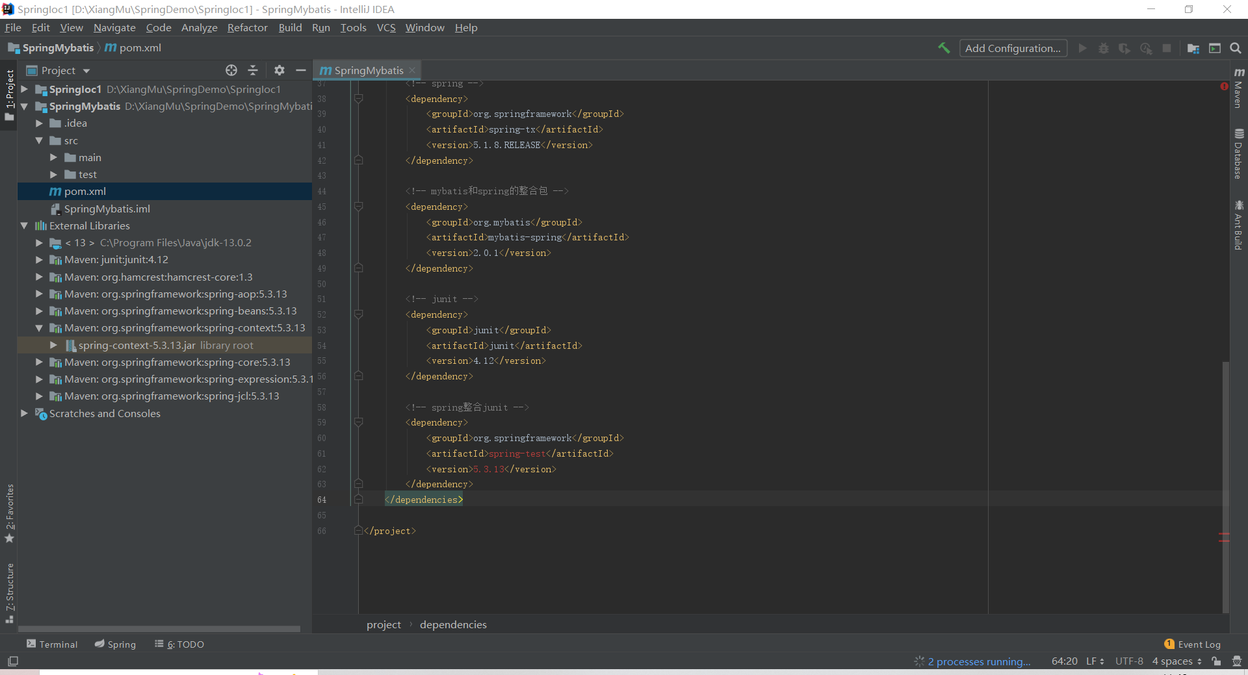This screenshot has height=675, width=1248.
Task: Click the red error indicator in editor
Action: pyautogui.click(x=1224, y=86)
